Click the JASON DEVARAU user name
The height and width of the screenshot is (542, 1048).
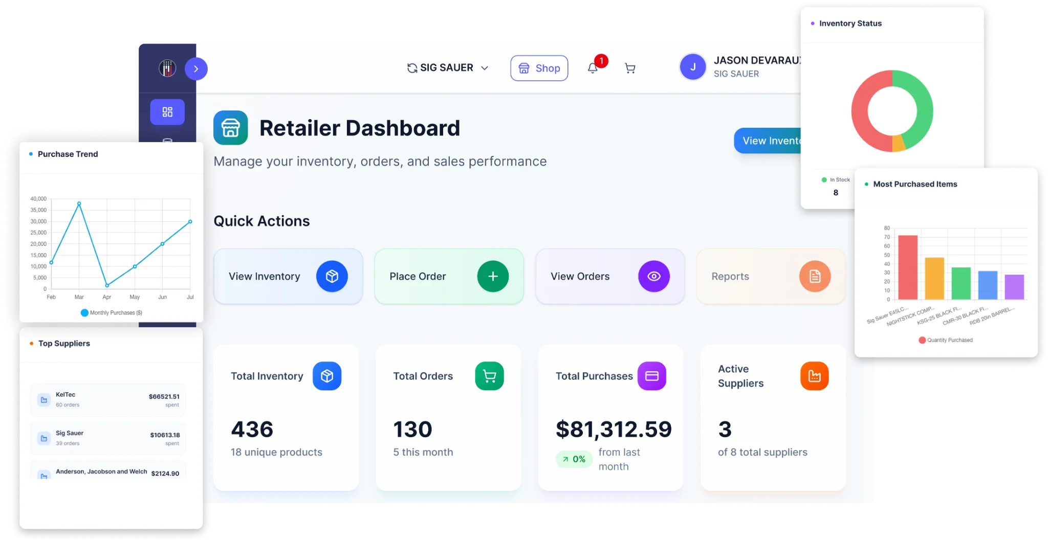point(757,60)
